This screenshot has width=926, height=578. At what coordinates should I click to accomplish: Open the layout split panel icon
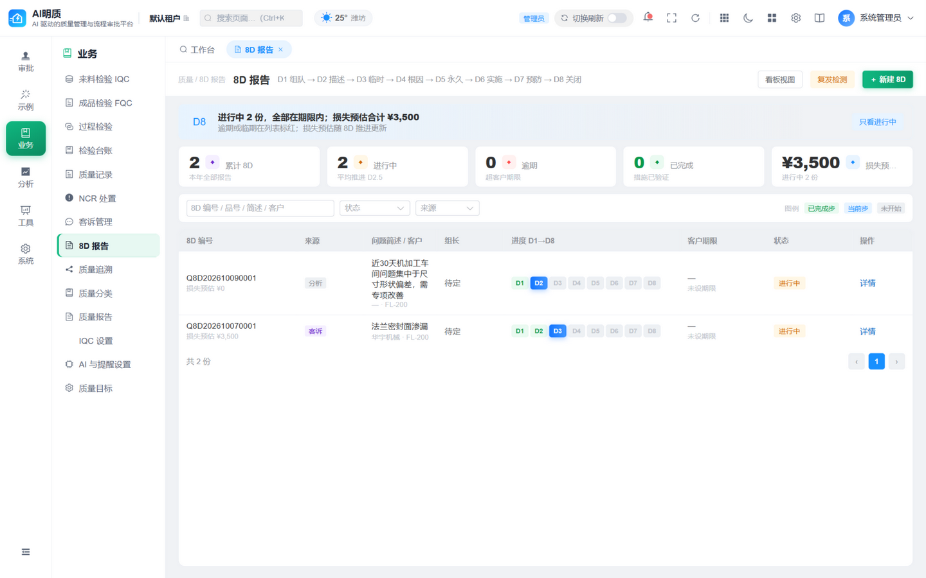click(819, 18)
